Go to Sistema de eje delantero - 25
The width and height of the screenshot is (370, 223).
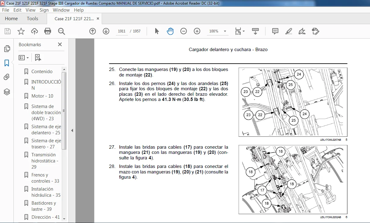[46, 130]
